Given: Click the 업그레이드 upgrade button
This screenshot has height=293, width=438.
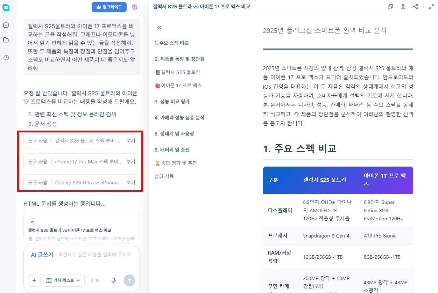Looking at the screenshot, I should tap(109, 7).
